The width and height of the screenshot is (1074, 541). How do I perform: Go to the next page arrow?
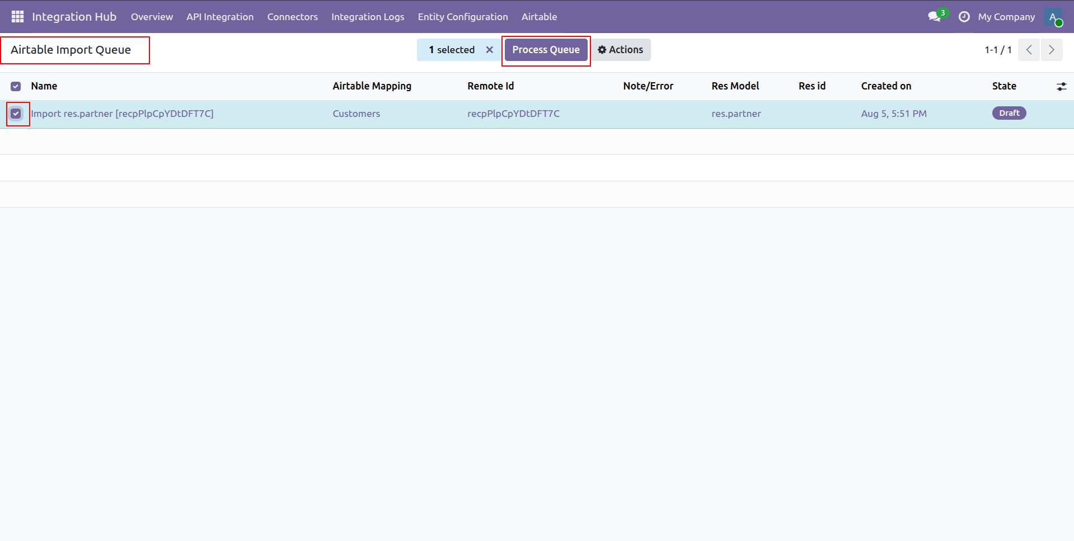1052,50
